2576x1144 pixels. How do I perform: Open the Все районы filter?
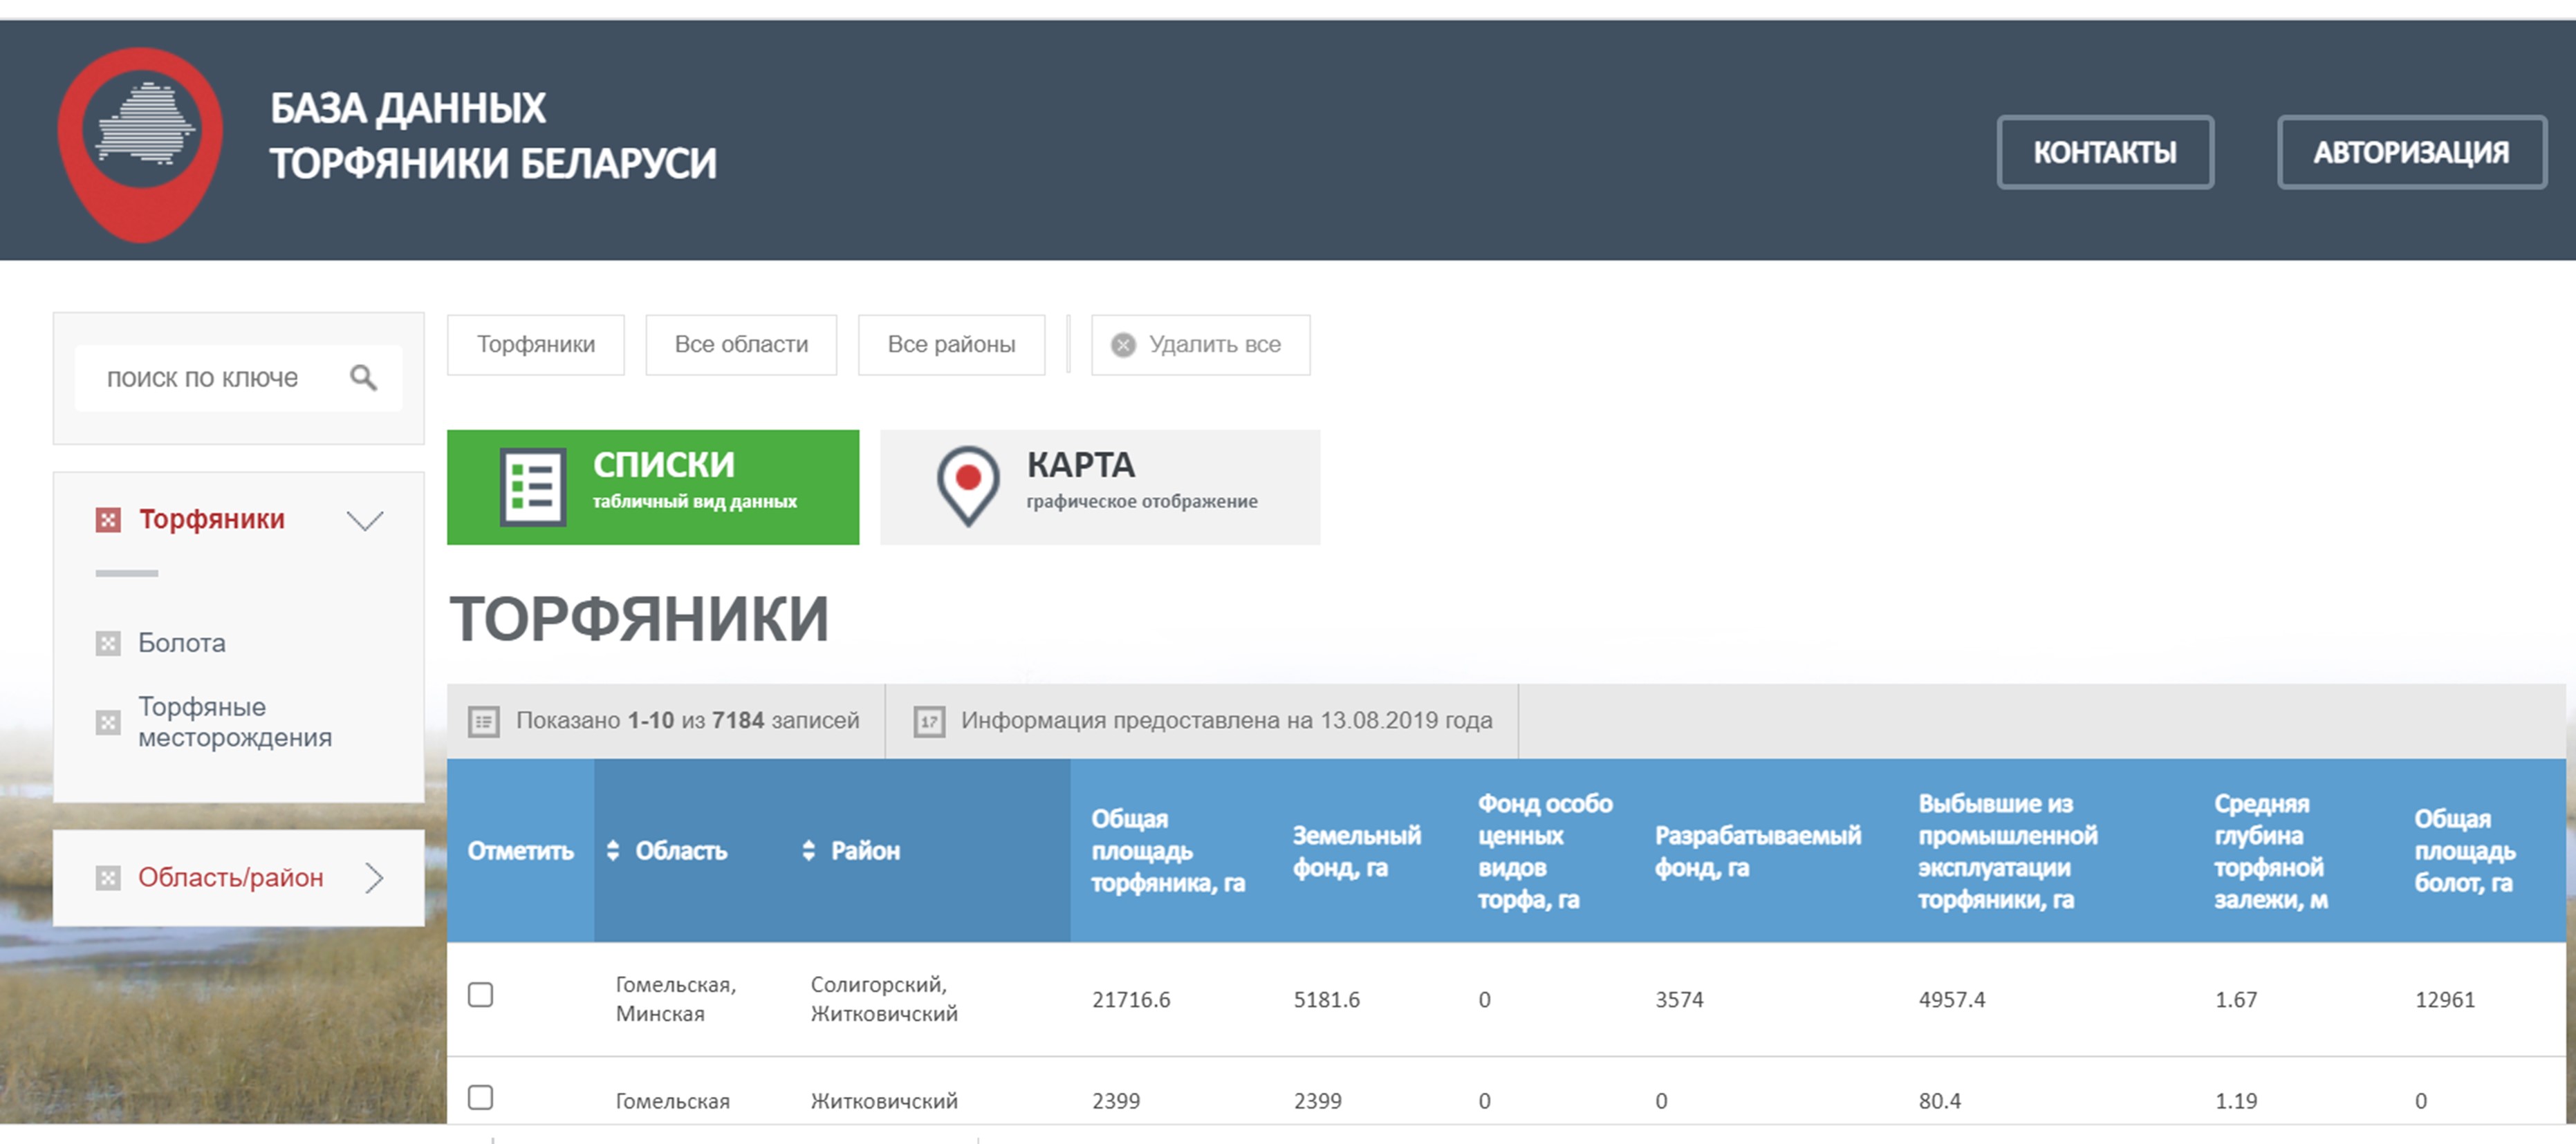(951, 345)
